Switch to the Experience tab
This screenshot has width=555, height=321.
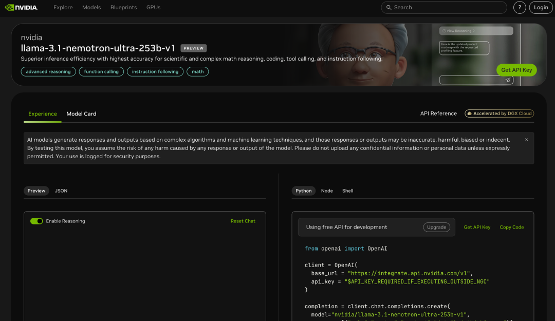[x=43, y=114]
